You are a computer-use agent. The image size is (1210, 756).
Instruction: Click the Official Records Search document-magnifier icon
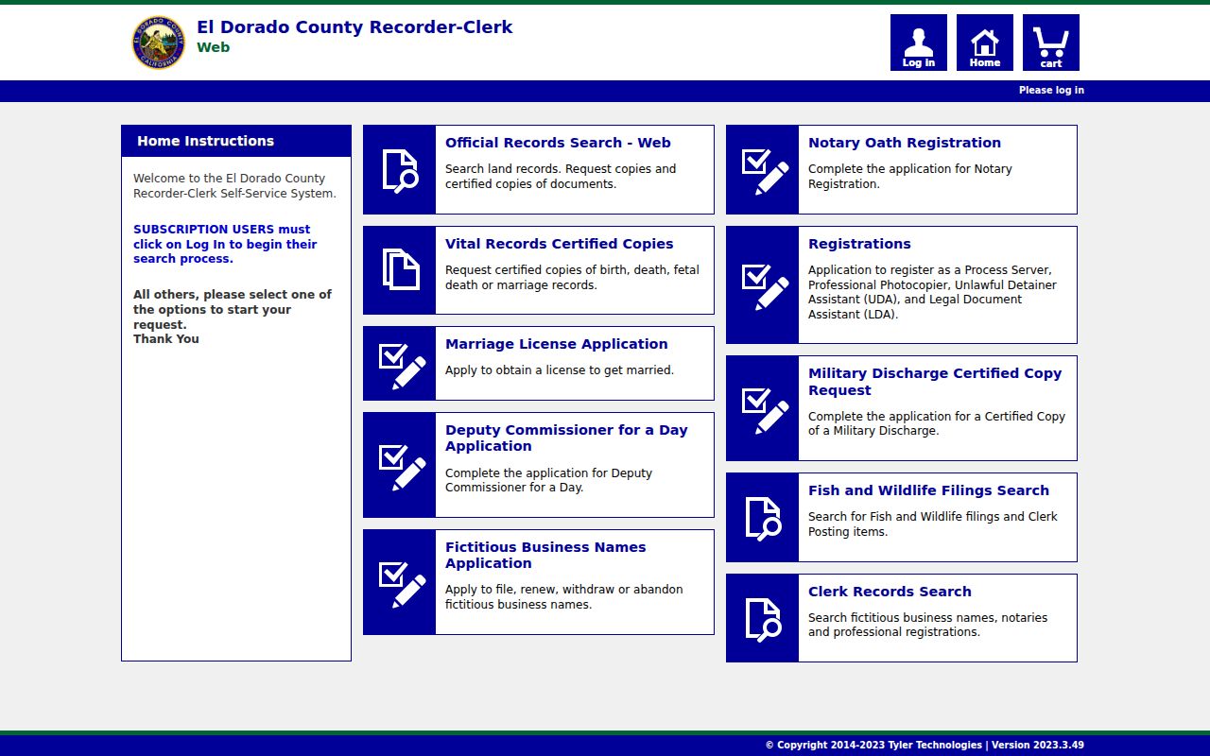pyautogui.click(x=399, y=170)
